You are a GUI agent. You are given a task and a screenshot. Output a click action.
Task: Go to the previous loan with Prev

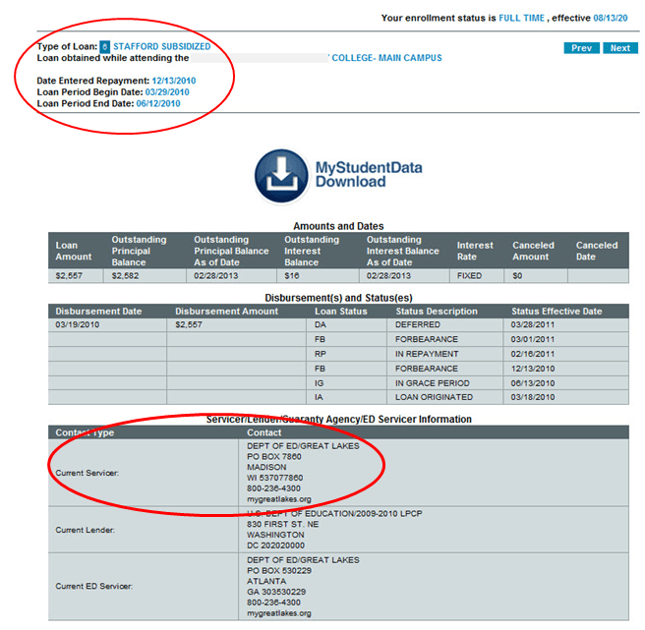(581, 48)
